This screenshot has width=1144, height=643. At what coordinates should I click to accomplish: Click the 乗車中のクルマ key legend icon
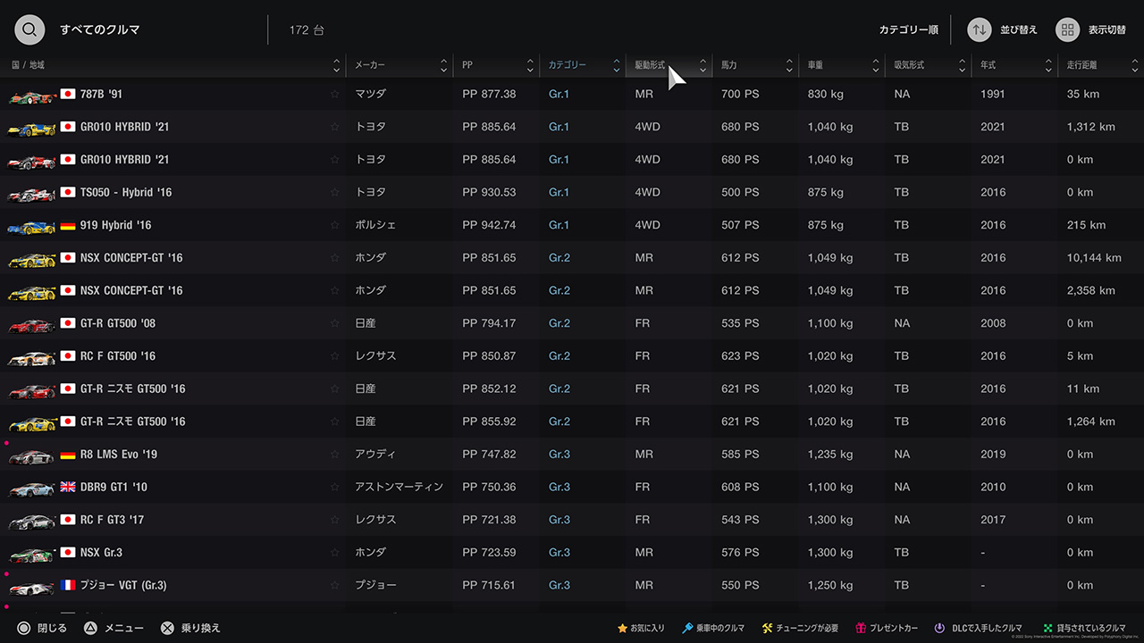tap(687, 628)
